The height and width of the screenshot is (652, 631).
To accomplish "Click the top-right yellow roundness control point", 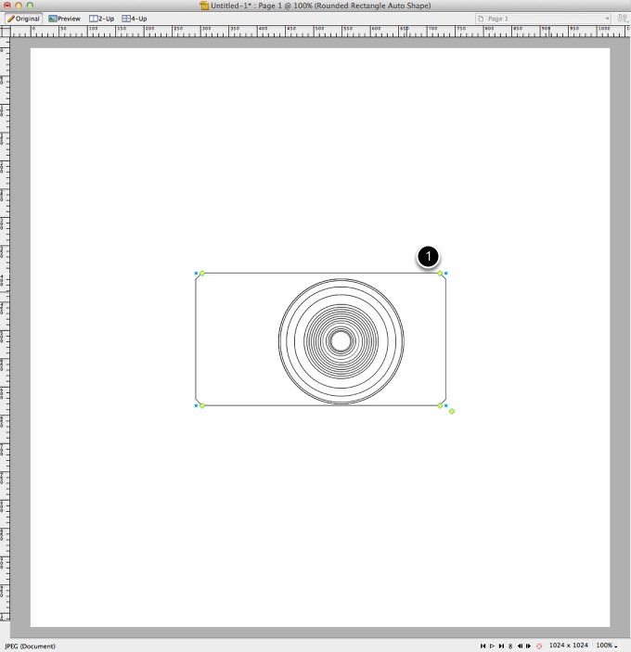I will click(440, 274).
